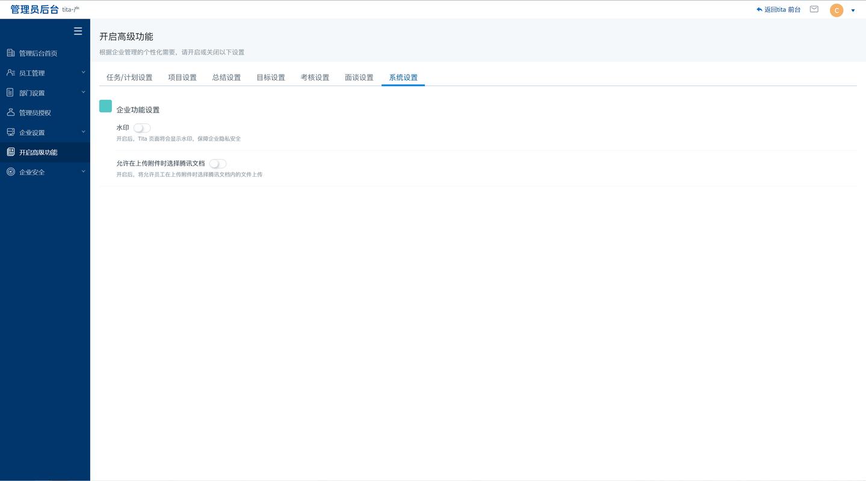Viewport: 866px width, 481px height.
Task: Click the orange user avatar
Action: pyautogui.click(x=836, y=10)
